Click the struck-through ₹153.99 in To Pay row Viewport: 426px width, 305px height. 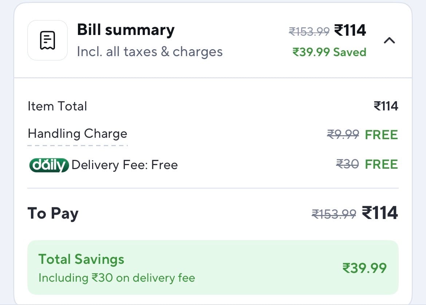click(334, 214)
